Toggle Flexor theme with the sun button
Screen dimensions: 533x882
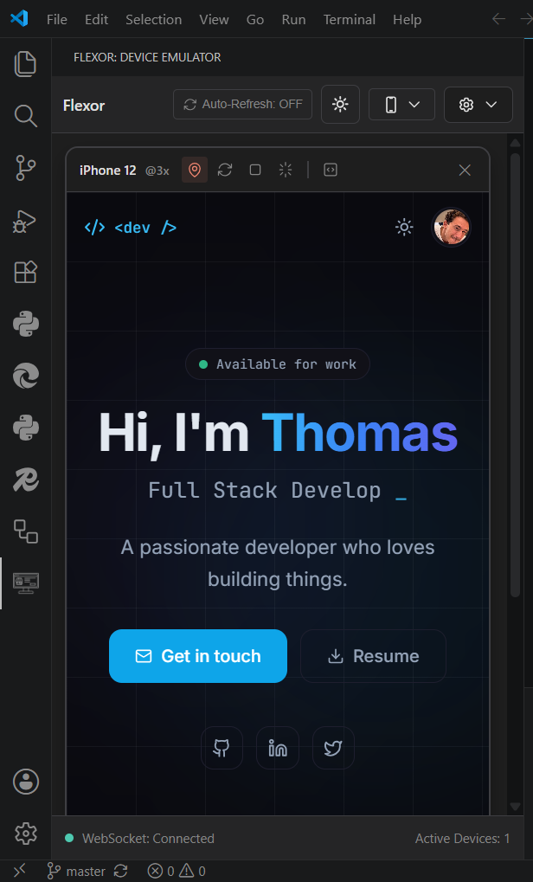click(x=340, y=105)
